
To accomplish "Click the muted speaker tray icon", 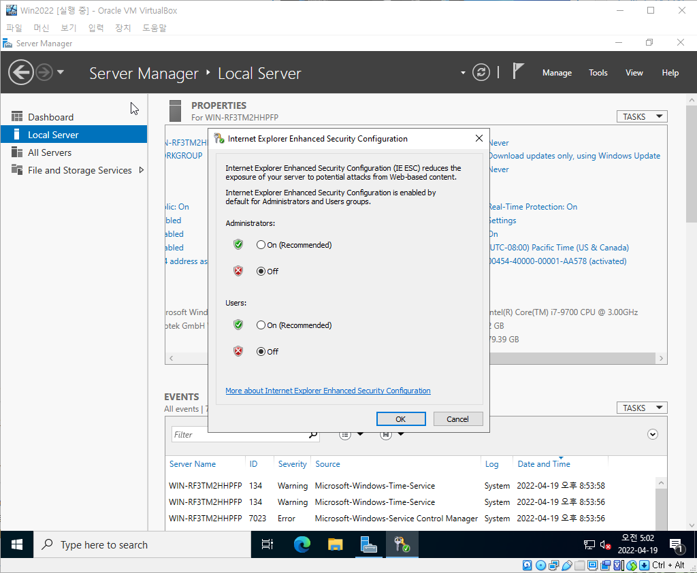I will [x=605, y=544].
